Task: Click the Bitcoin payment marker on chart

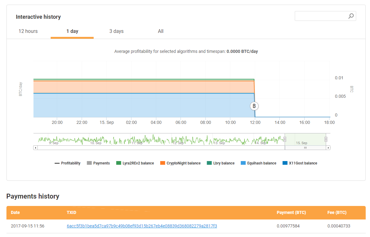Action: 254,106
